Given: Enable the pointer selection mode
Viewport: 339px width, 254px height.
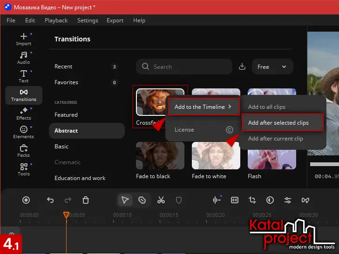Looking at the screenshot, I should click(x=125, y=200).
